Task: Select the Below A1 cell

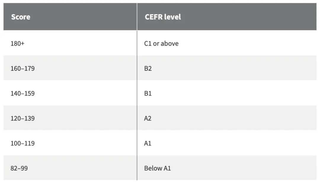Action: (x=227, y=168)
